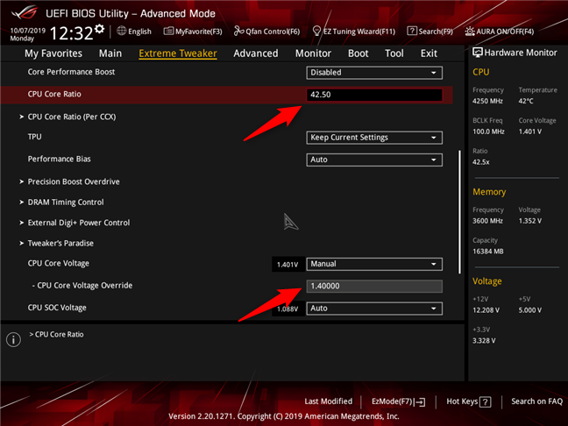
Task: Click the CPU Core Ratio row label
Action: click(54, 94)
